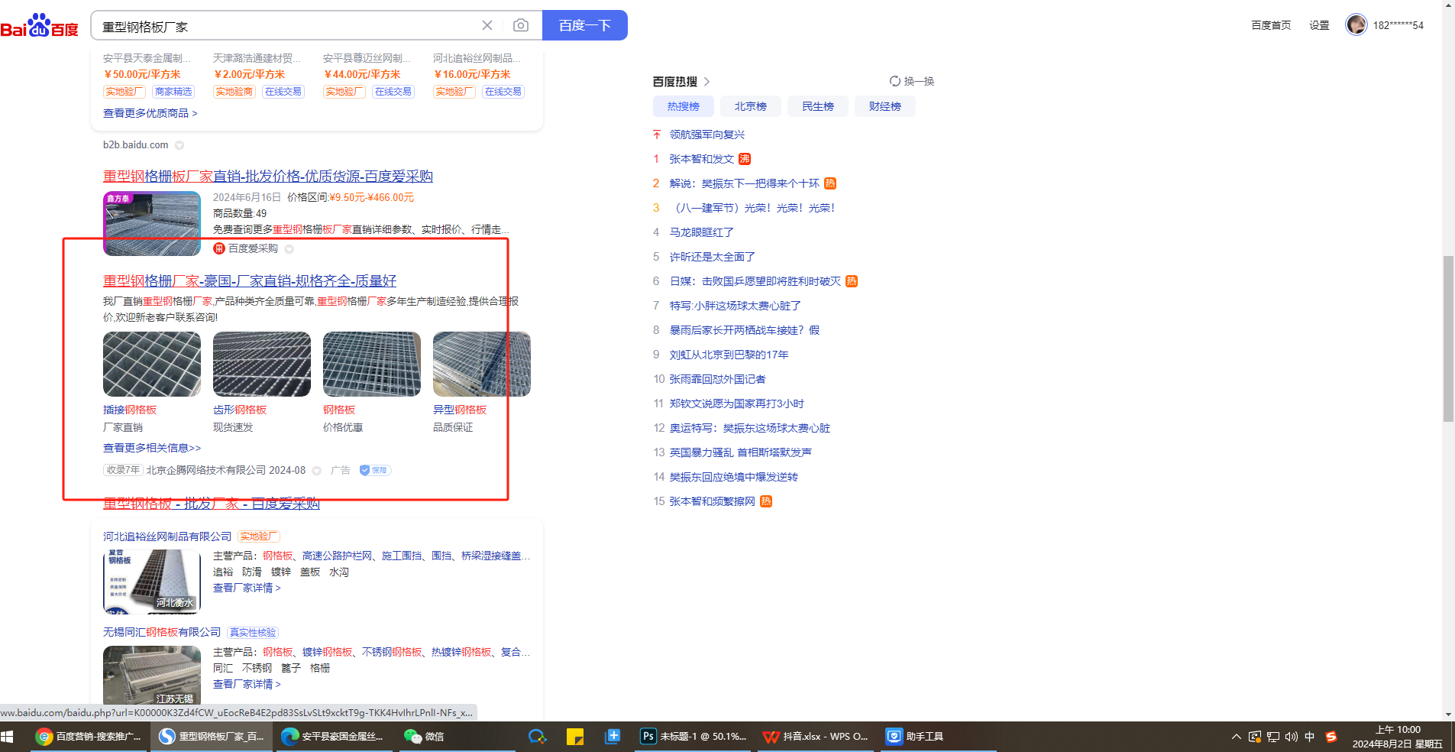Click the 插接钢格板 product thumbnail
Image resolution: width=1455 pixels, height=752 pixels.
point(152,364)
